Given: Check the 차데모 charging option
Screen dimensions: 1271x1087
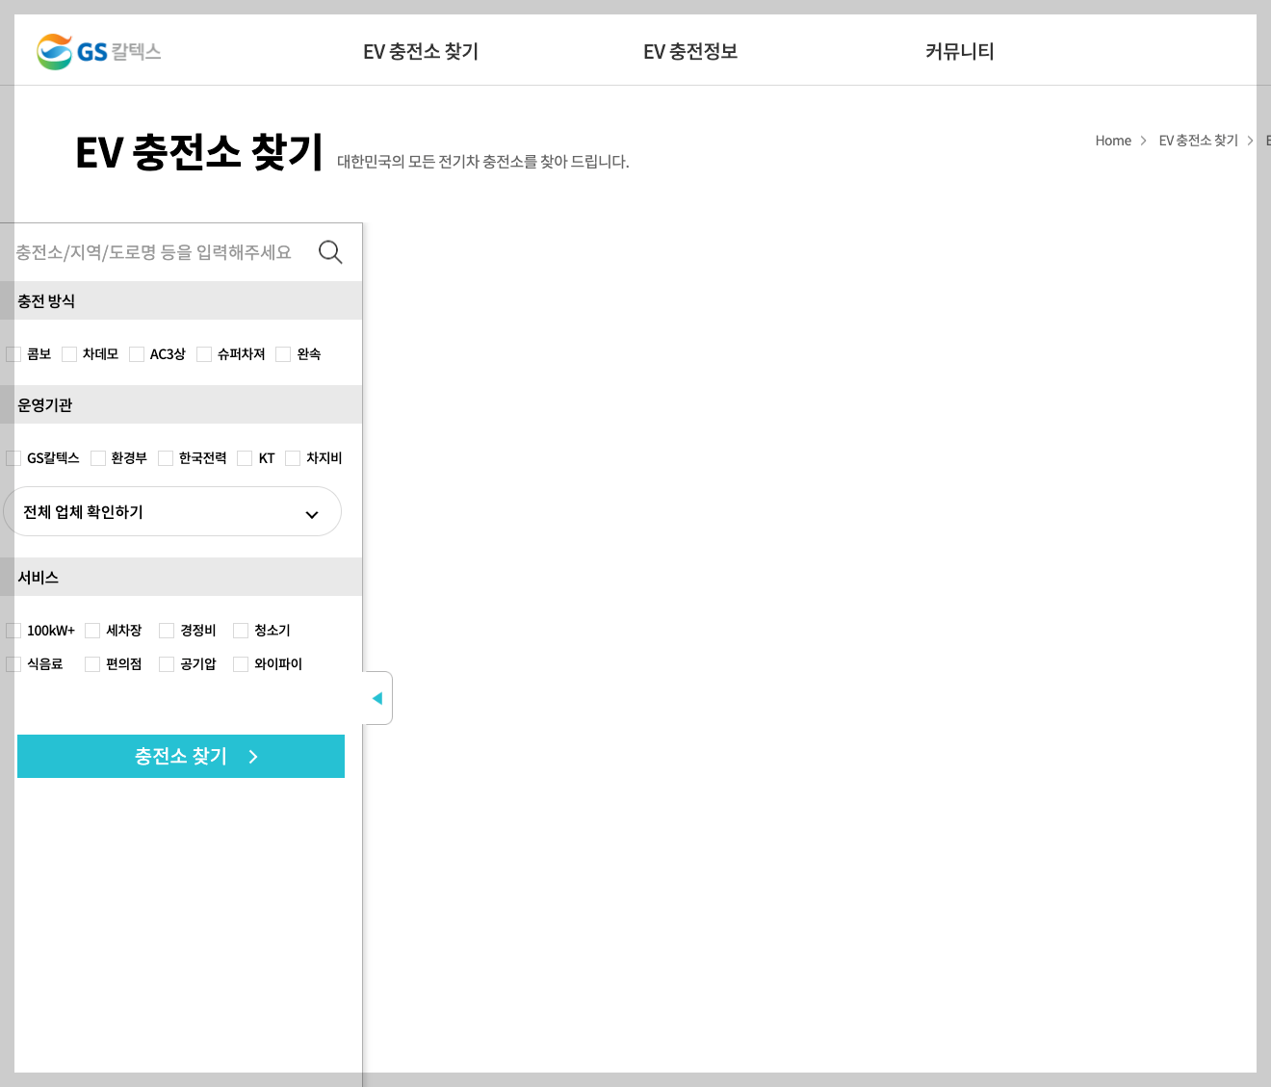Looking at the screenshot, I should coord(68,353).
